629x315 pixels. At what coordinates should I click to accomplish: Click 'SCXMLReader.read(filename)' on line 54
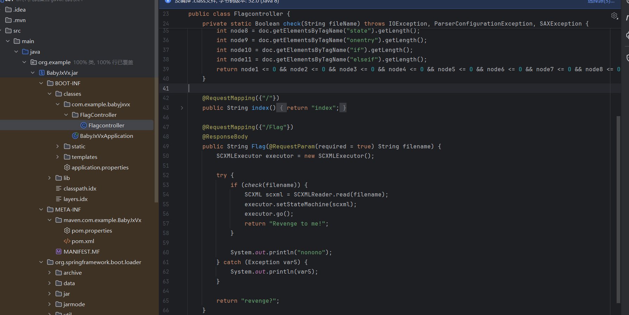coord(339,194)
